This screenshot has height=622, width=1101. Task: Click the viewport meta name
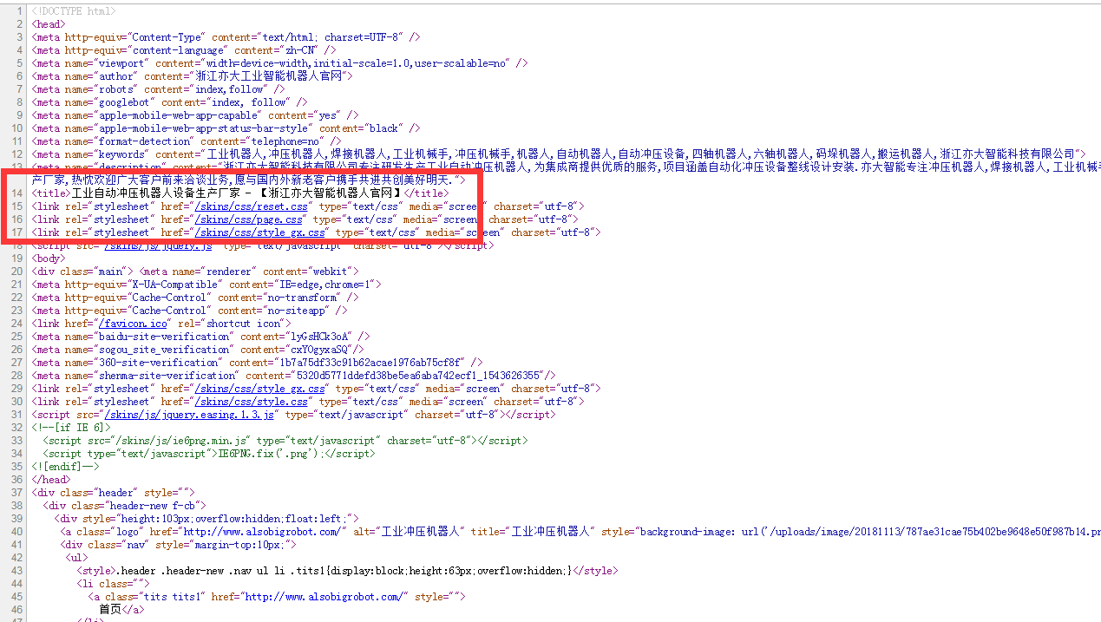[121, 63]
